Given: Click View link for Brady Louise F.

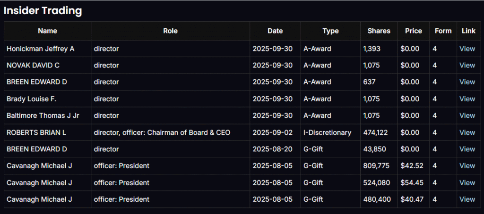Looking at the screenshot, I should (467, 99).
